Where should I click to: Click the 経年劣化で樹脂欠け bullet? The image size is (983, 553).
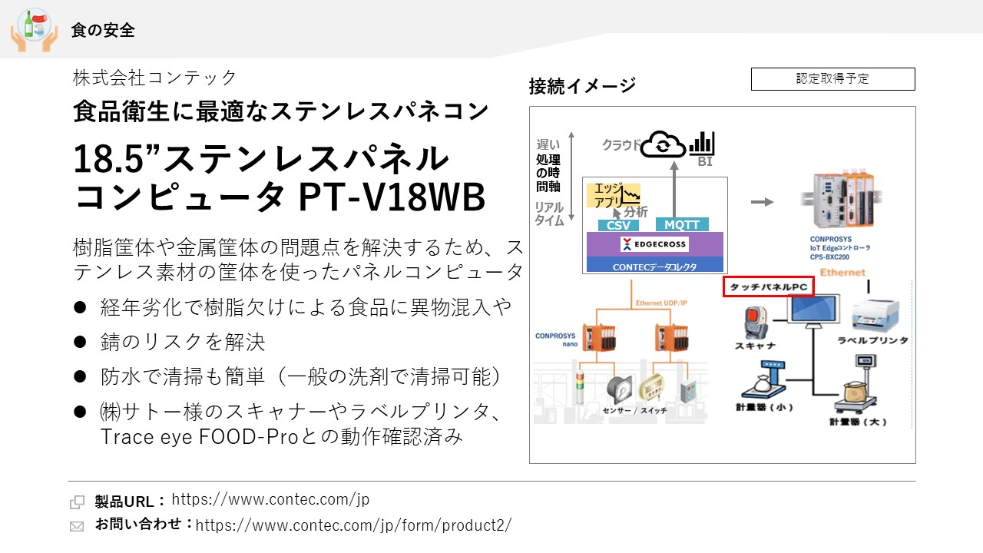coord(306,307)
